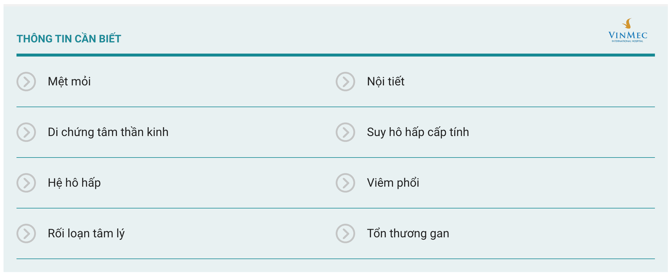Viewport: 672px width, 275px height.
Task: Click the arrow icon beside Nội tiết
Action: point(345,82)
